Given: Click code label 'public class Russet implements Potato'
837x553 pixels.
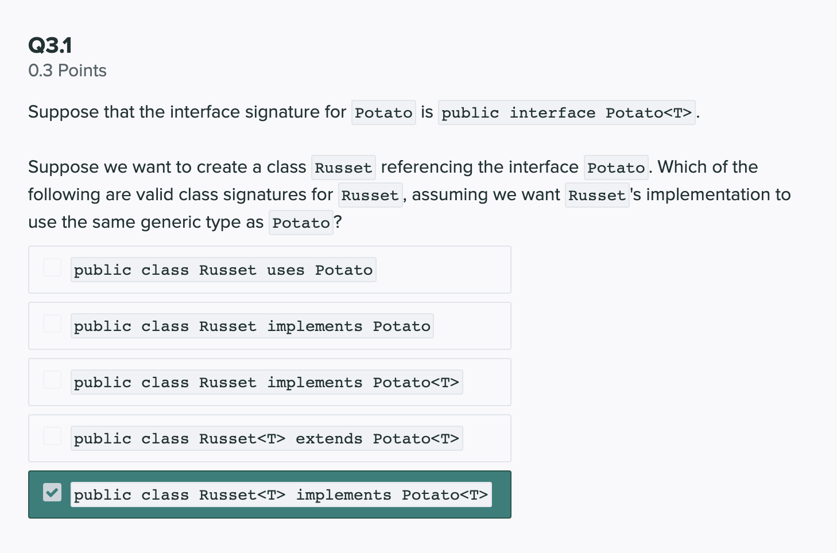Looking at the screenshot, I should tap(252, 326).
